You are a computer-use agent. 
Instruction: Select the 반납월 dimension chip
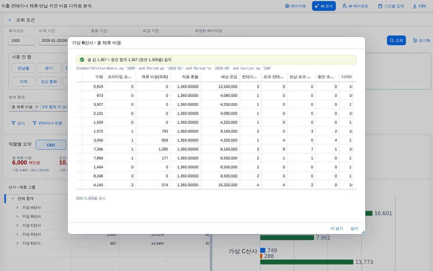(24, 68)
